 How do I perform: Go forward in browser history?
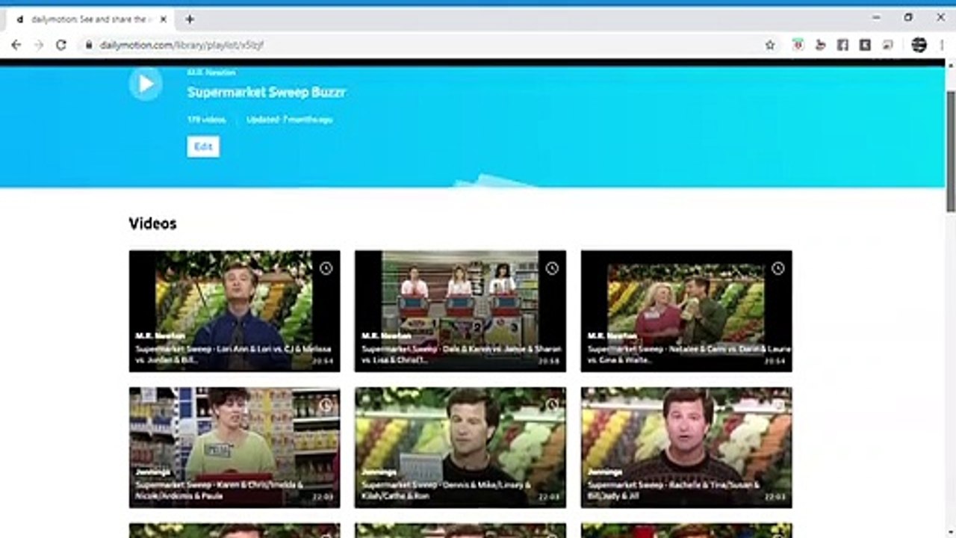[39, 45]
